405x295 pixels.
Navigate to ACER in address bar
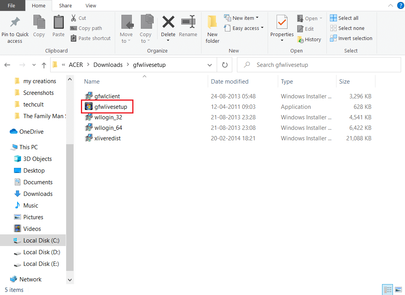[x=76, y=65]
